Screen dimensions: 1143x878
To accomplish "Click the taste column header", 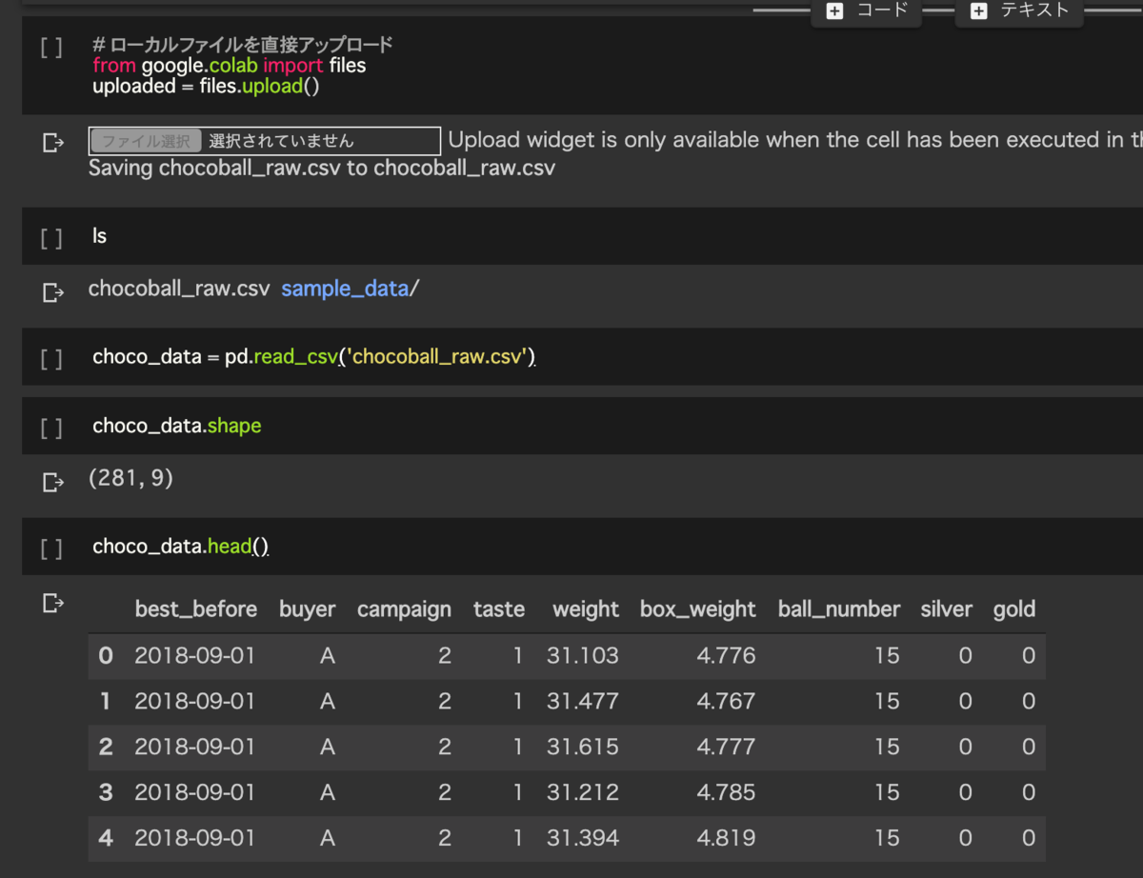I will pyautogui.click(x=499, y=609).
